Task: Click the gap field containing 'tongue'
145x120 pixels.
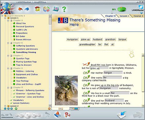Action: pos(113,73)
